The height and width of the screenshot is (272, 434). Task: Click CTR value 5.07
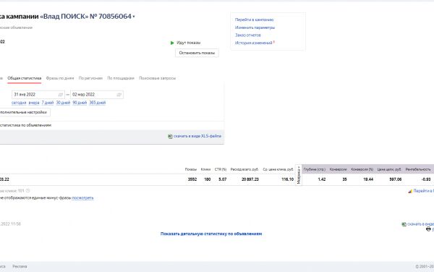(223, 179)
